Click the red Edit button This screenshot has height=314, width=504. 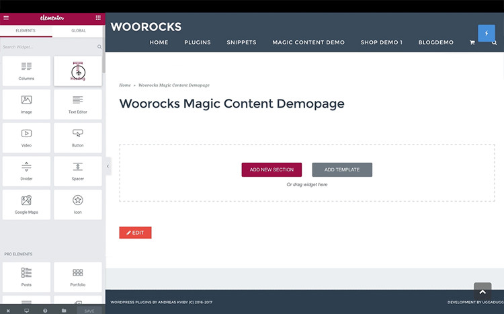click(135, 233)
